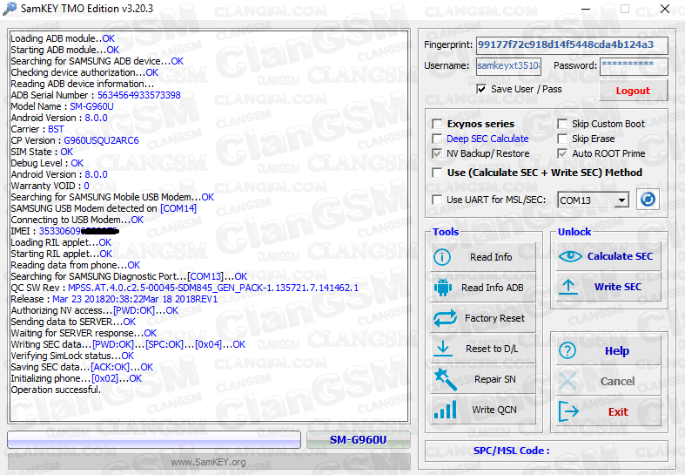685x475 pixels.
Task: Click the SPC/MSL Code label
Action: [x=512, y=451]
